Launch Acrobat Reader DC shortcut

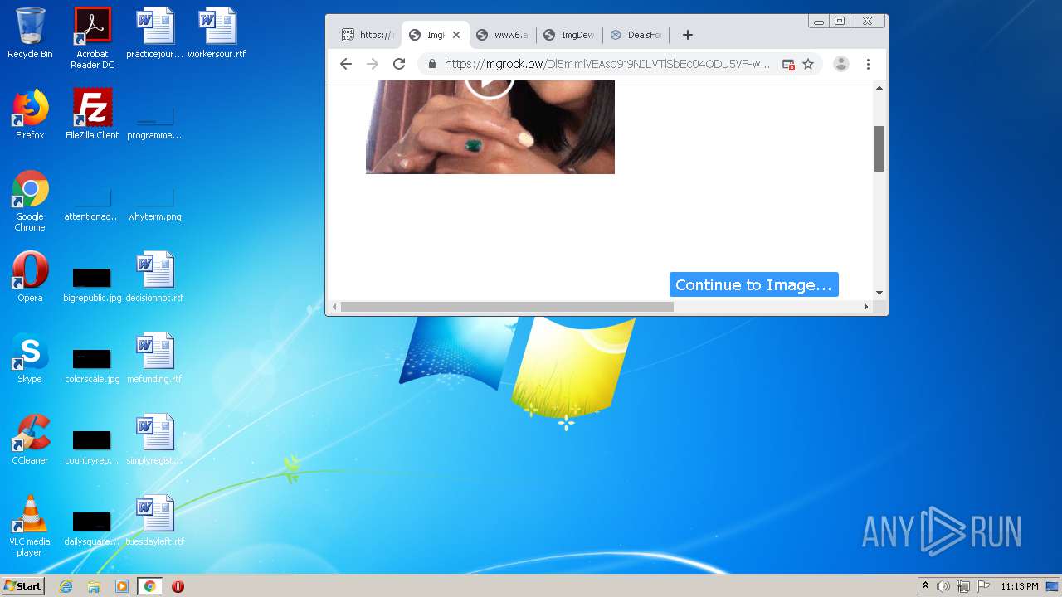(x=92, y=38)
